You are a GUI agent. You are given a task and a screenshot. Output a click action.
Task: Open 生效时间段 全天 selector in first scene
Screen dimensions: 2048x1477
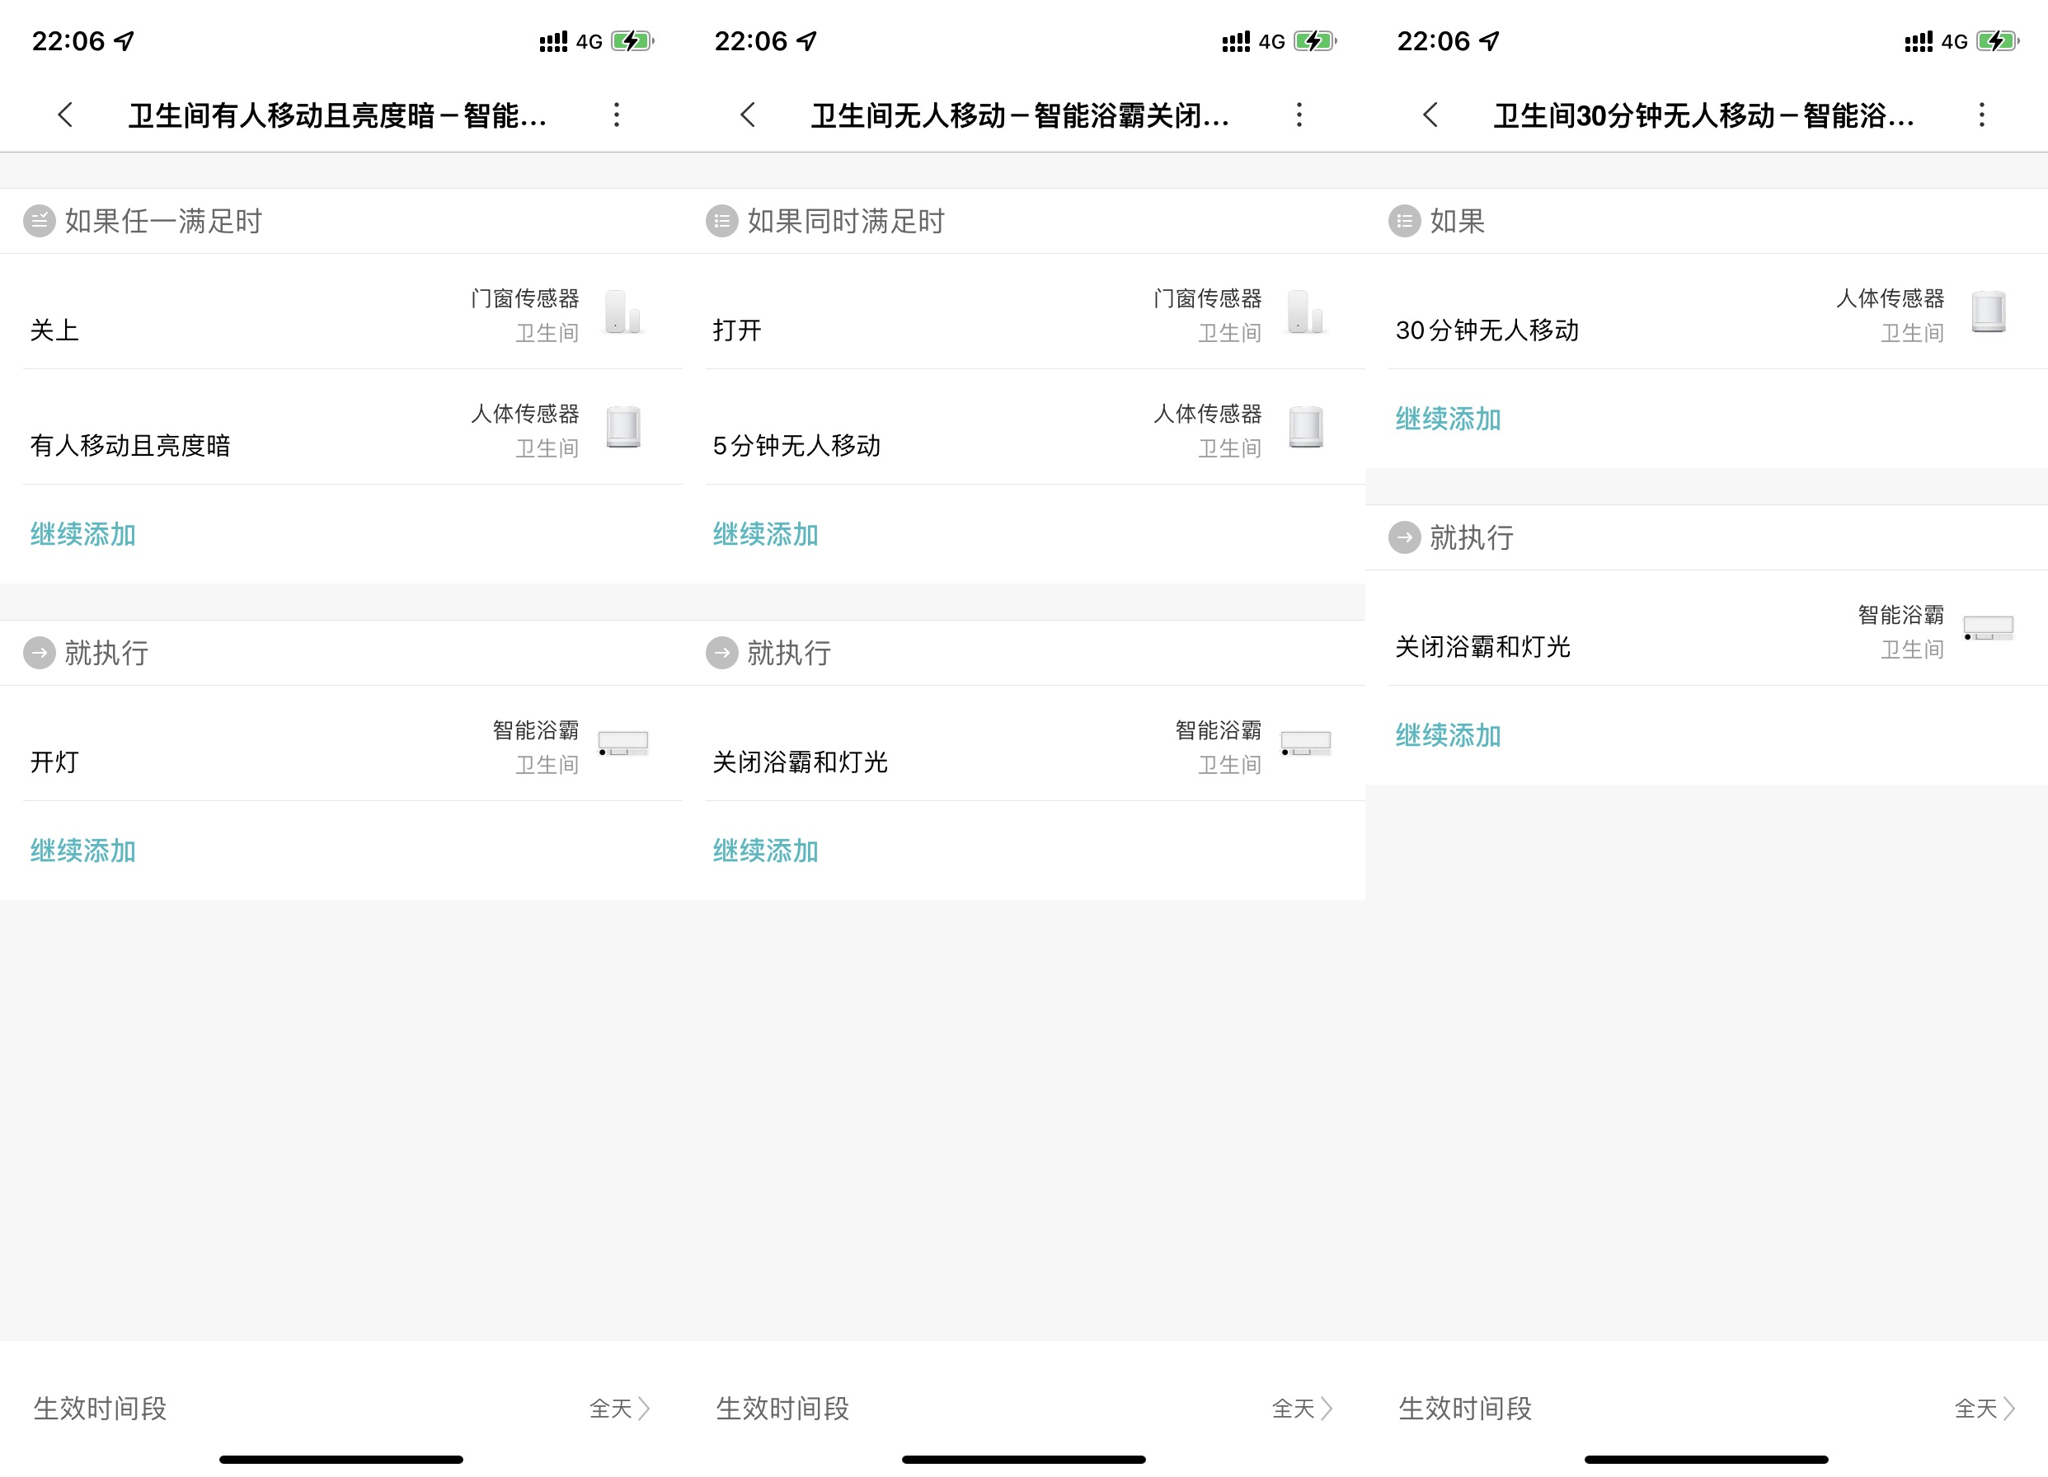click(x=619, y=1409)
